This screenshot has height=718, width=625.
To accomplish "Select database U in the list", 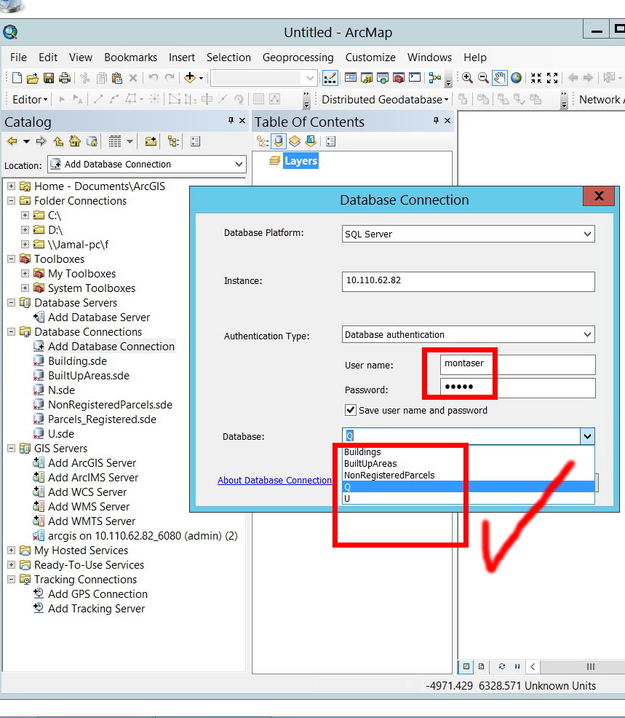I will [x=469, y=498].
